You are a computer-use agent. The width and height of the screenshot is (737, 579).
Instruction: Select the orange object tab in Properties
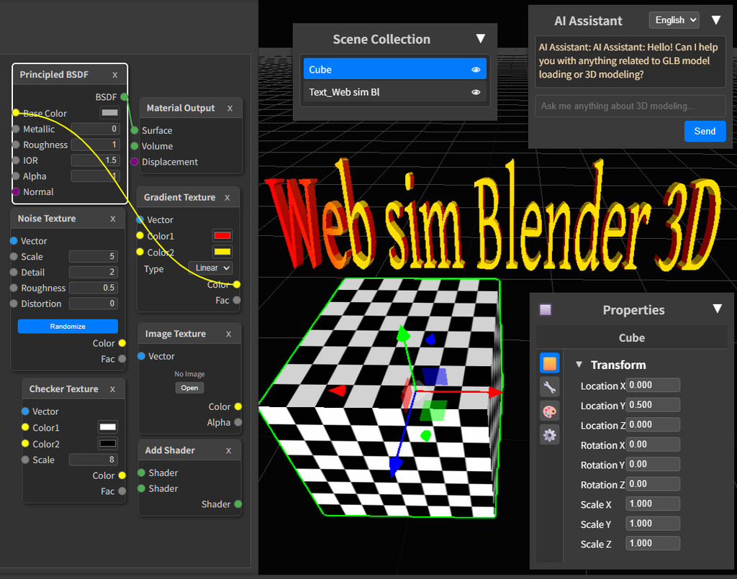point(549,363)
